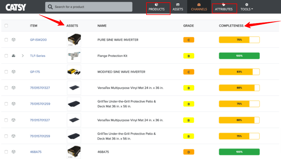Screen dimensions: 281x159
Task: Open the GP-175 item link
Action: [35, 72]
